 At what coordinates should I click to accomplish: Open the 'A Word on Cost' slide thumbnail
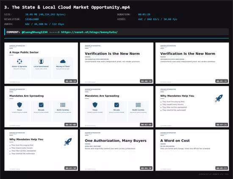[192, 150]
